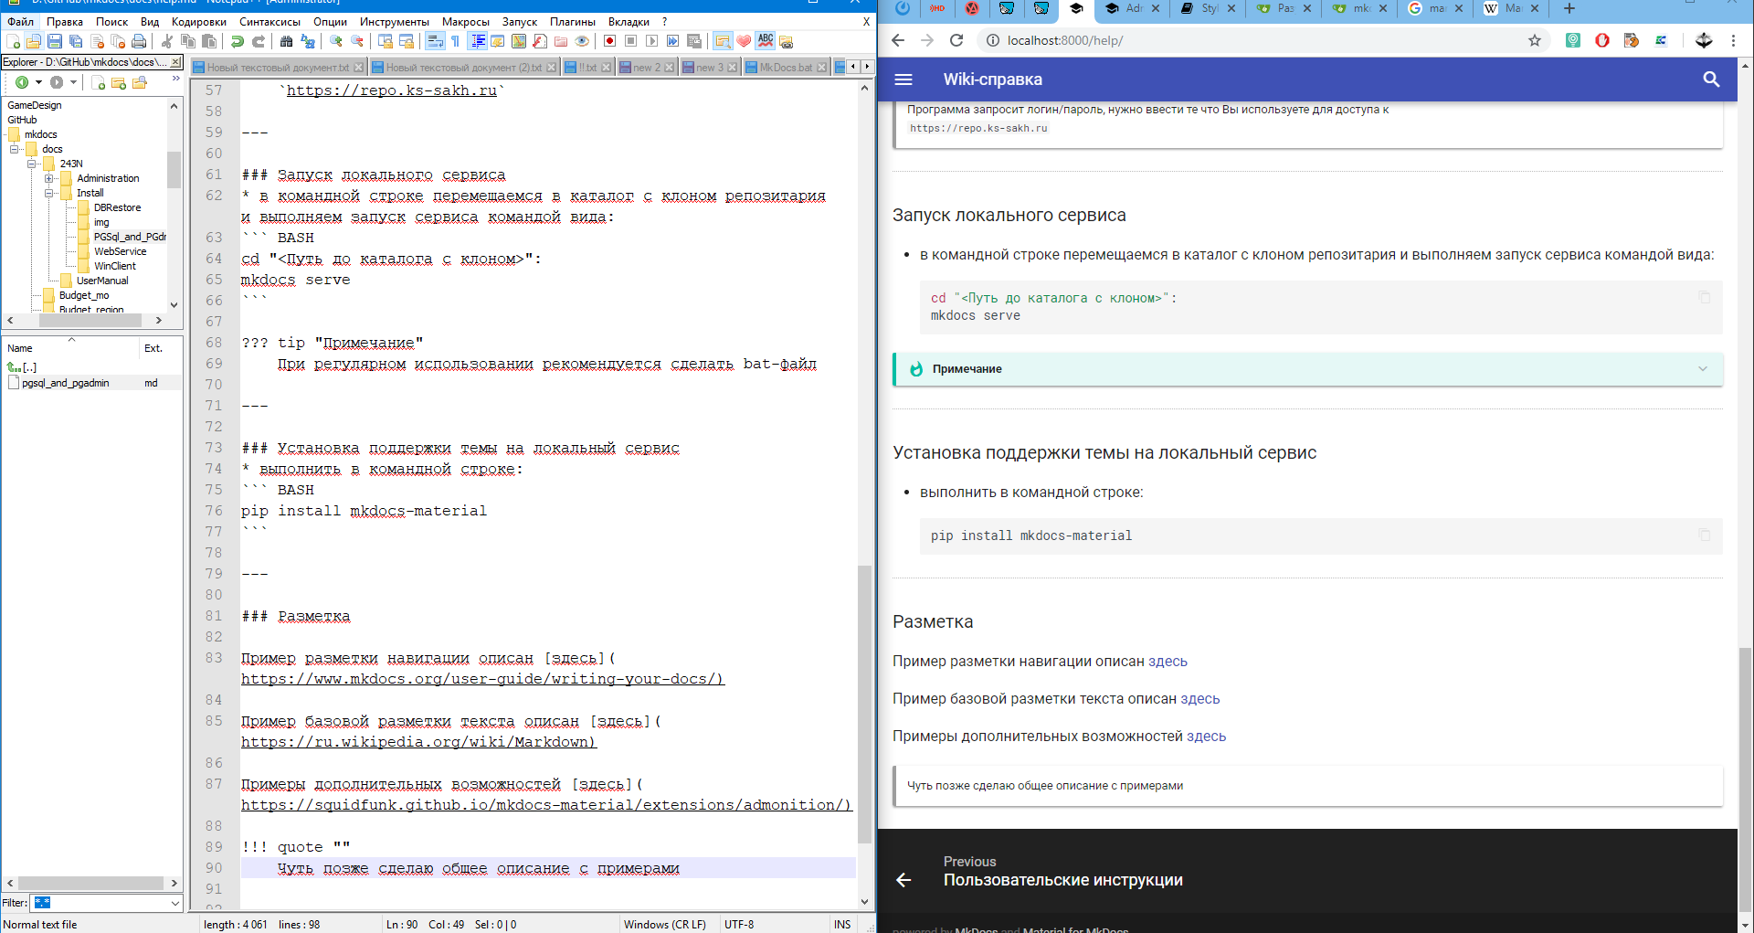
Task: Start macro recording with the red dot icon
Action: pos(609,41)
